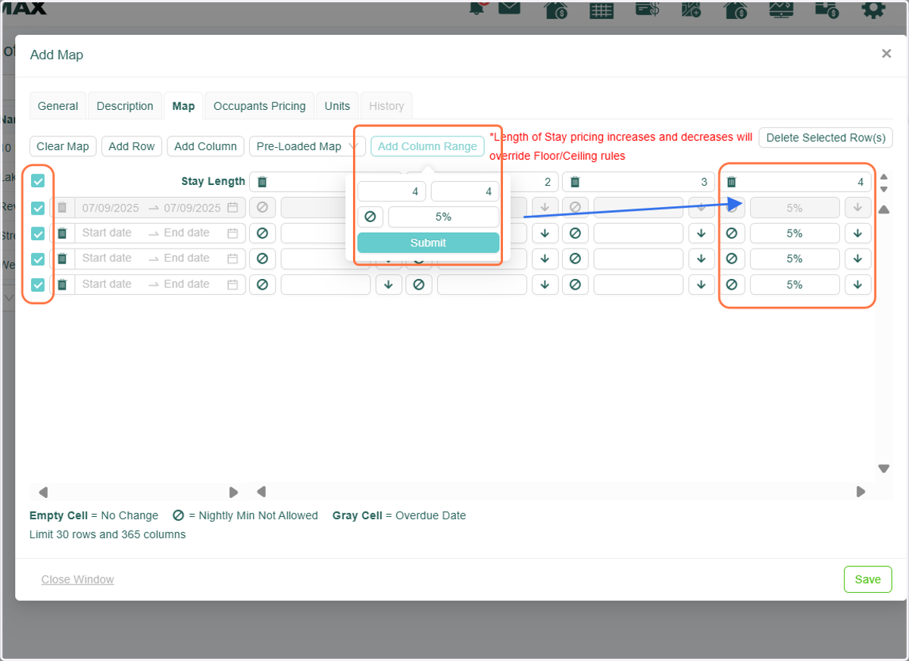Open the box with dollar icon

click(x=826, y=9)
